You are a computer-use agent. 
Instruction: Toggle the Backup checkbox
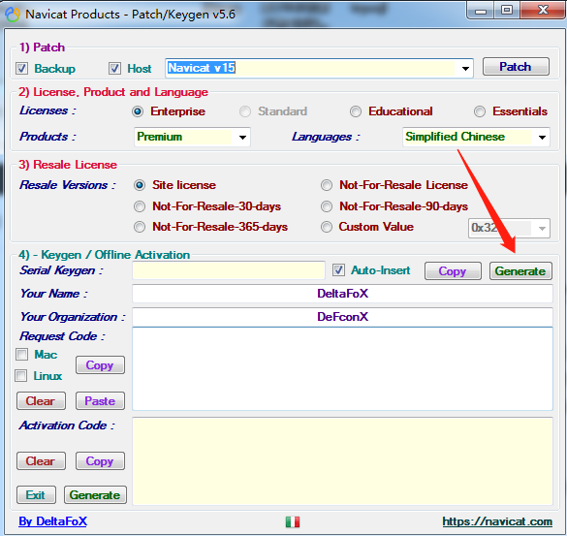(21, 69)
